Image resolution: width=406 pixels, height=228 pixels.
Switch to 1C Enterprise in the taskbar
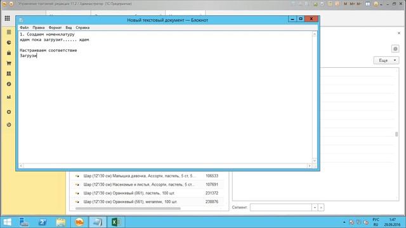pyautogui.click(x=79, y=222)
